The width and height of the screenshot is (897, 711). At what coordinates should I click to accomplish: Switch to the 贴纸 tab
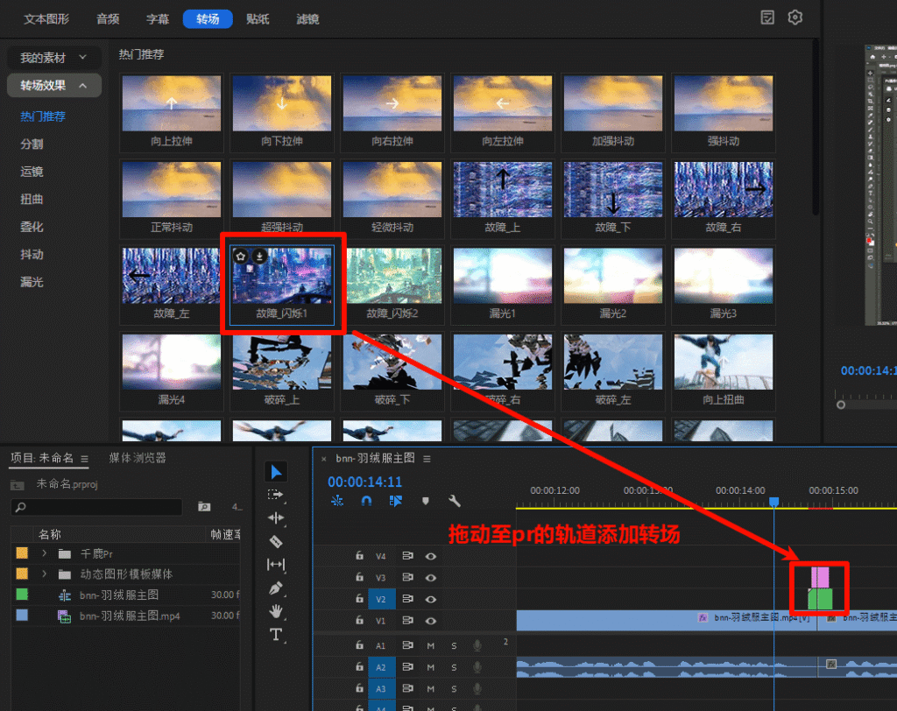pyautogui.click(x=257, y=18)
